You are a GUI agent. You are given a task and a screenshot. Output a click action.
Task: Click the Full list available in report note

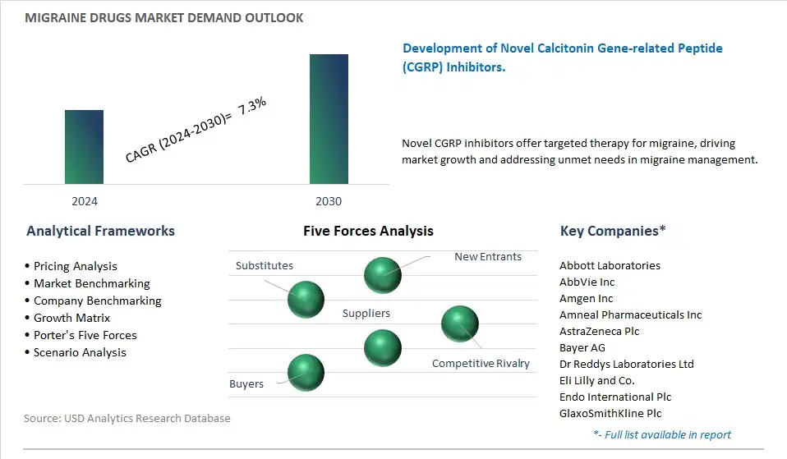[x=662, y=434]
